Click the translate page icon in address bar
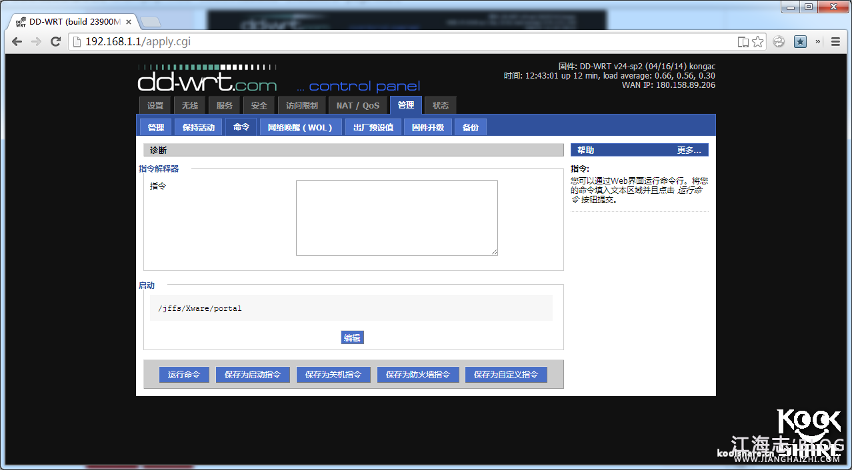 coord(743,42)
